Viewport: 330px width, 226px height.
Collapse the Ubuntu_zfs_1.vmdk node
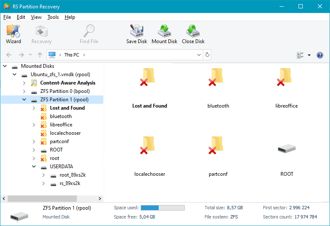point(15,74)
